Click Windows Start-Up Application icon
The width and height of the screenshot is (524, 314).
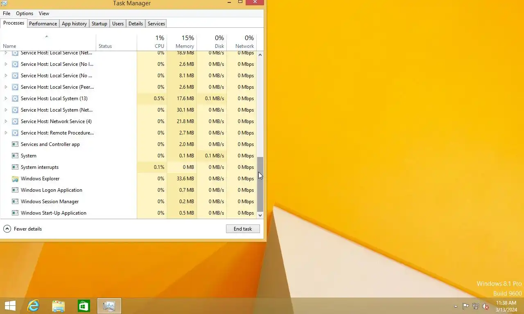pyautogui.click(x=15, y=213)
